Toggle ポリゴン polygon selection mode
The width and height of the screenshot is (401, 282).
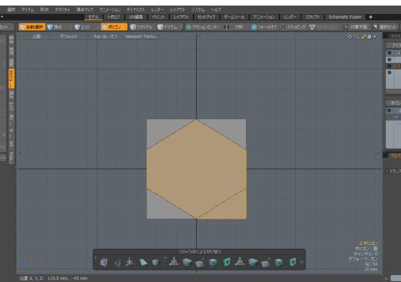114,27
